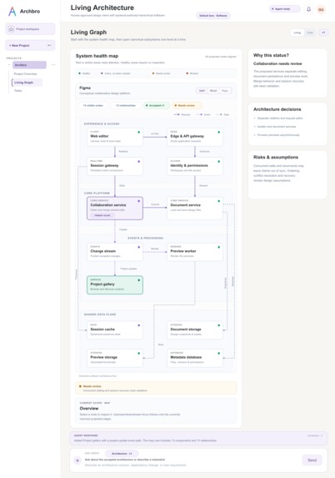Click the Project workspace button
The width and height of the screenshot is (335, 478).
tap(30, 29)
